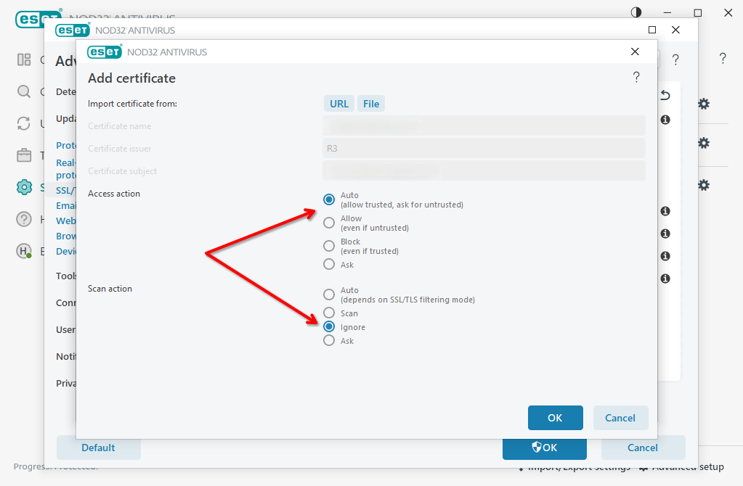Click the info icon beside the Auto access option
Screen dimensions: 743x486
[x=665, y=211]
